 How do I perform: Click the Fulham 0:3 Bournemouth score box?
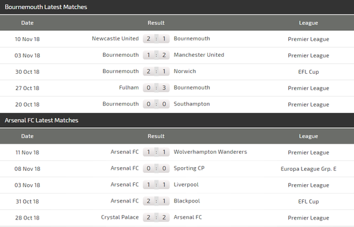156,88
